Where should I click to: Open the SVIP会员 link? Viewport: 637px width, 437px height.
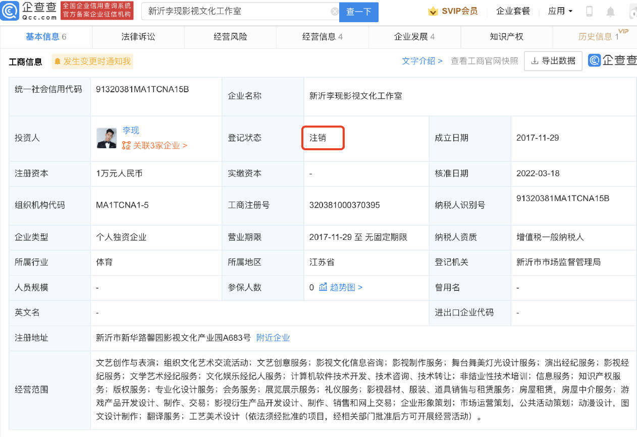click(x=459, y=11)
